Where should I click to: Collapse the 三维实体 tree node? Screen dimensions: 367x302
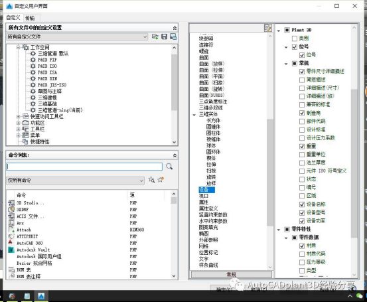(x=194, y=115)
